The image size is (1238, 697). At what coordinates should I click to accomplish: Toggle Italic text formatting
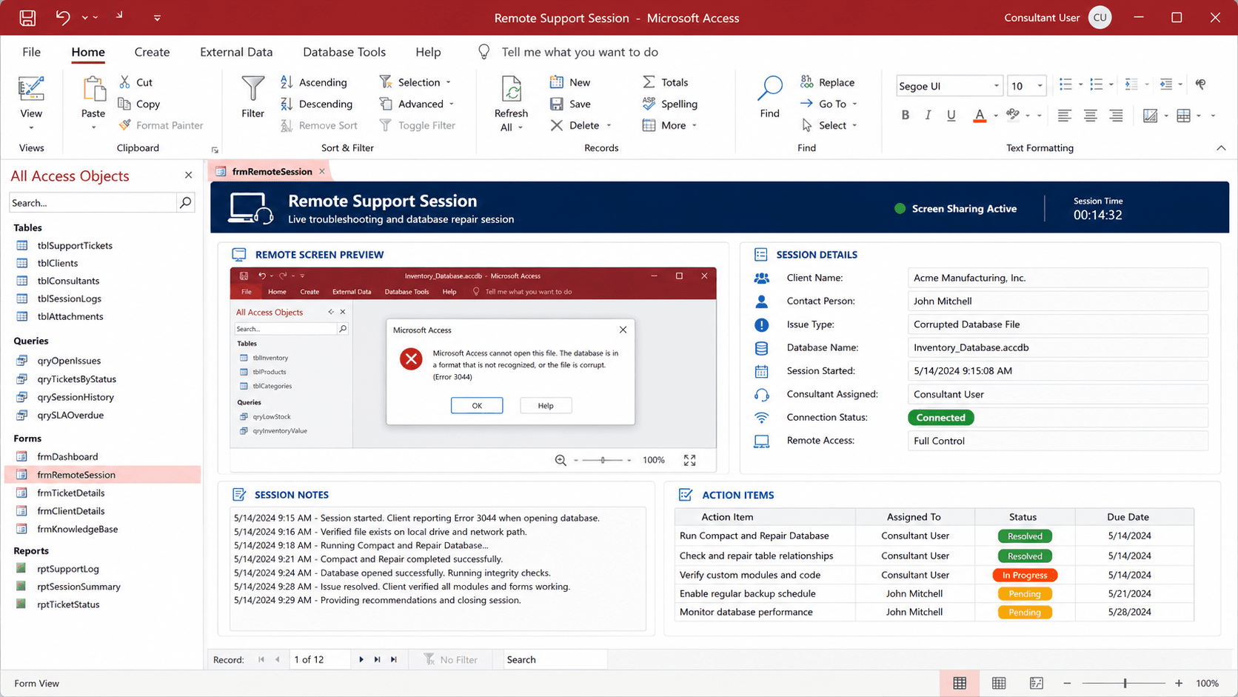point(928,116)
